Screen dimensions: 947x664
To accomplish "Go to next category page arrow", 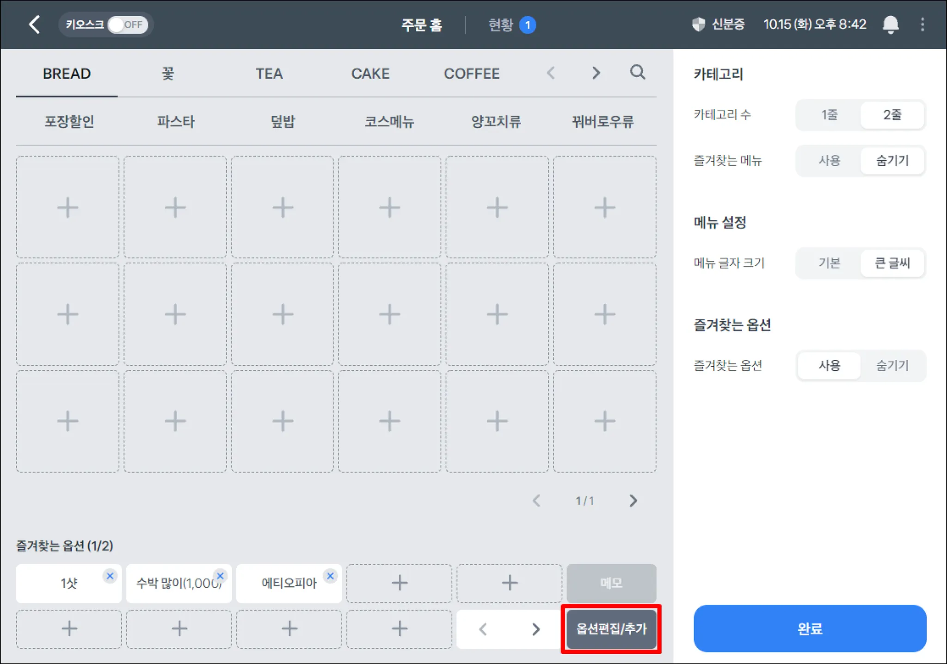I will pos(596,73).
